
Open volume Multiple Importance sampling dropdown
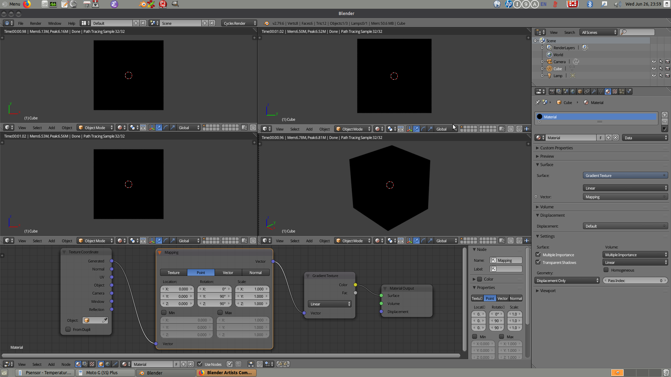[635, 255]
